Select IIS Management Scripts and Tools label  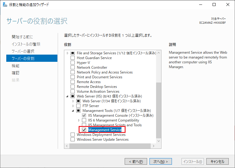coord(115,125)
